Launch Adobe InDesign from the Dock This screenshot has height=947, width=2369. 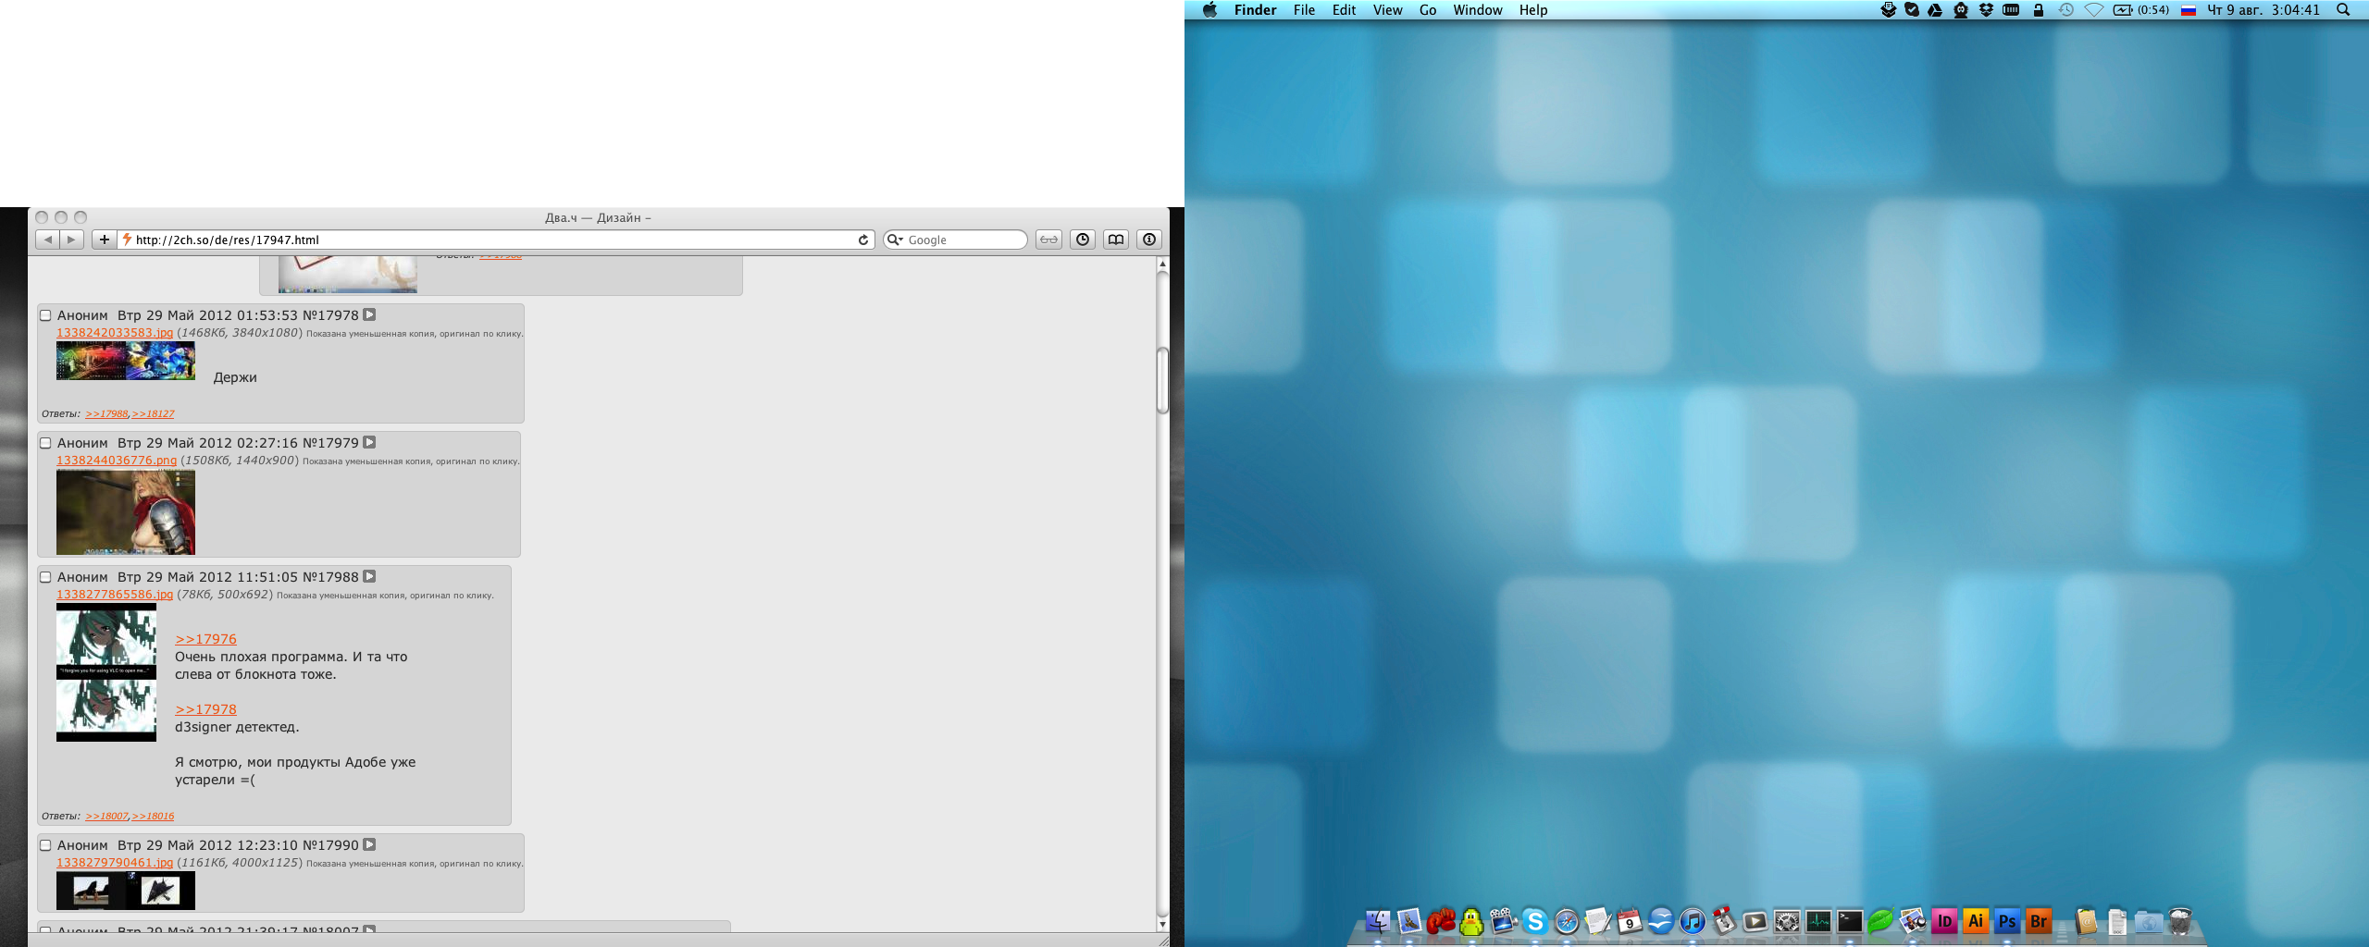click(1944, 921)
